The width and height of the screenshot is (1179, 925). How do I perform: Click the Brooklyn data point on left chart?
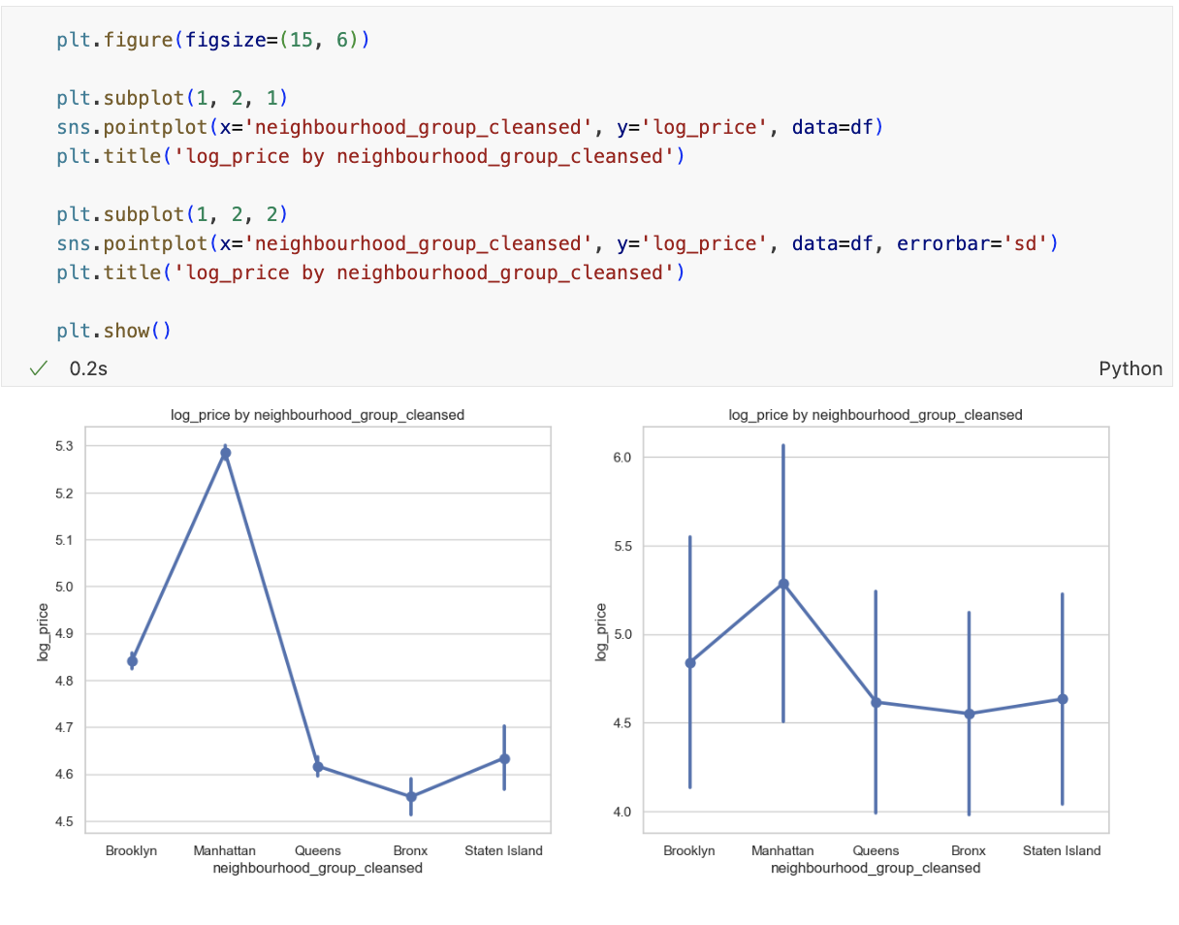click(x=132, y=659)
